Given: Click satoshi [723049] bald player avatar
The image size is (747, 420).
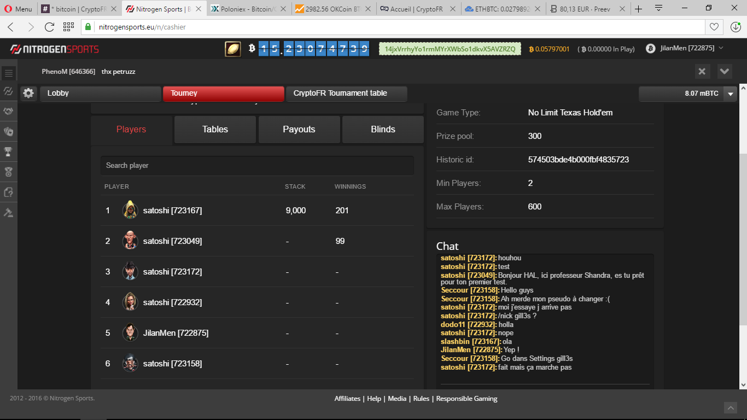Looking at the screenshot, I should tap(130, 241).
